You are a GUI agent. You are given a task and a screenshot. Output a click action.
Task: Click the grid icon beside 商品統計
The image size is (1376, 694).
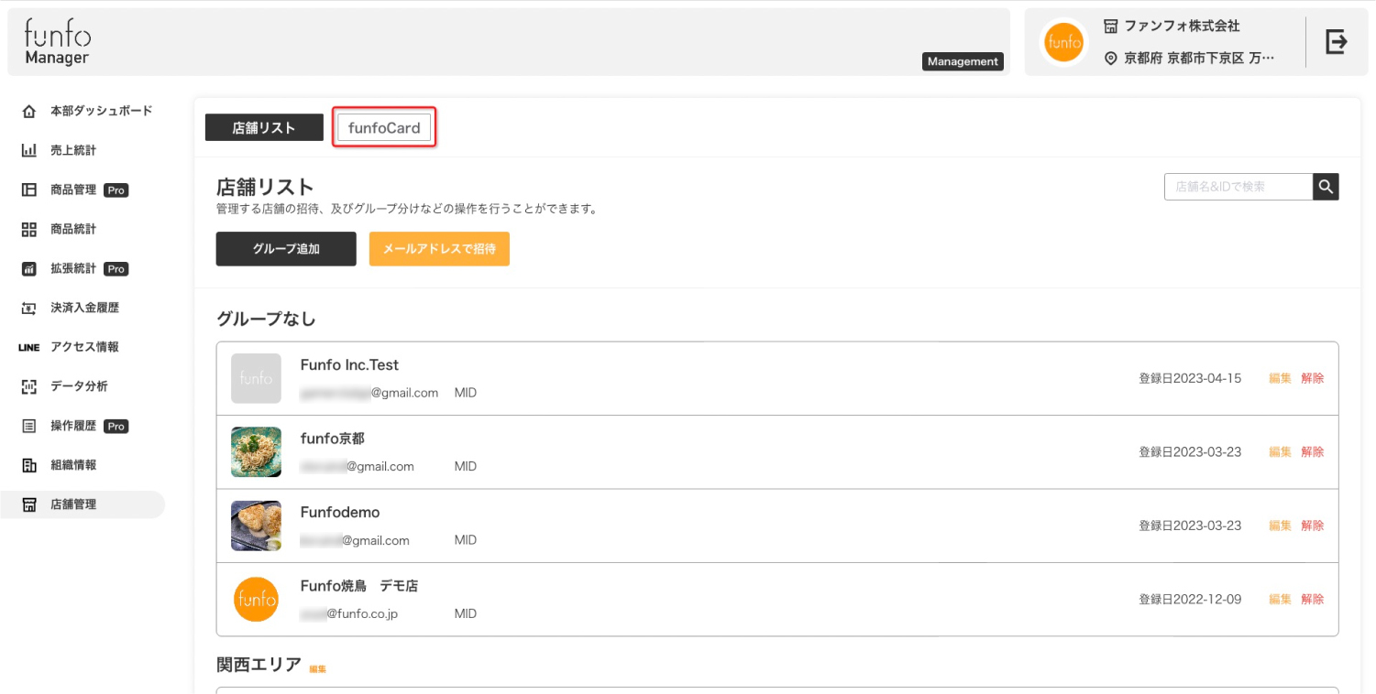29,229
